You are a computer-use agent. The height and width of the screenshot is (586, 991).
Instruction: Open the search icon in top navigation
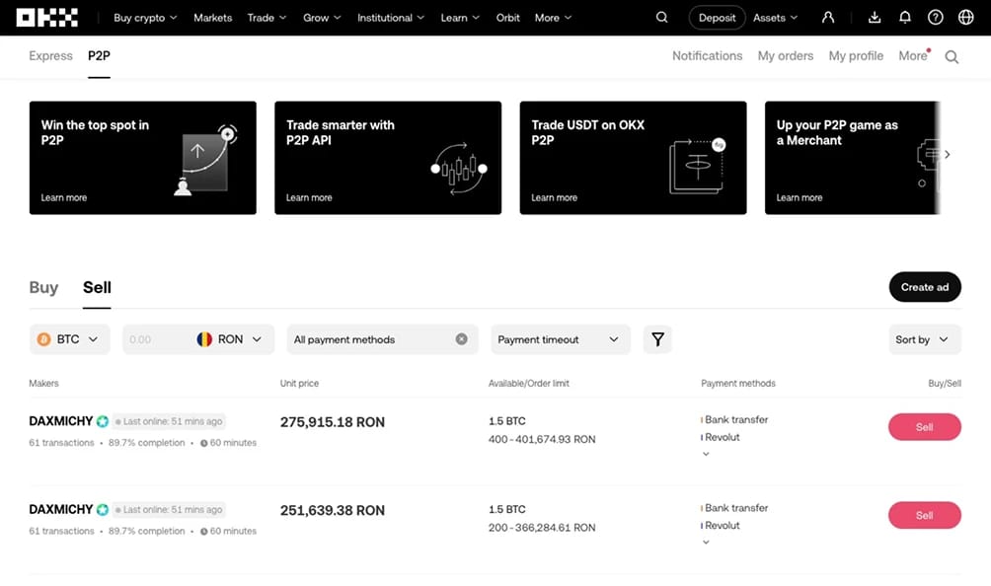[661, 18]
